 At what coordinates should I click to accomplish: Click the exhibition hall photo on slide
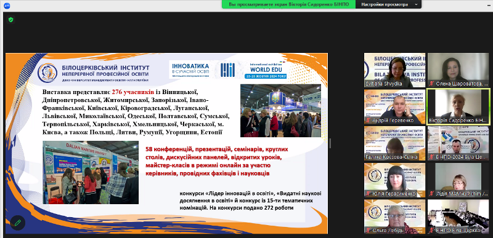click(280, 111)
